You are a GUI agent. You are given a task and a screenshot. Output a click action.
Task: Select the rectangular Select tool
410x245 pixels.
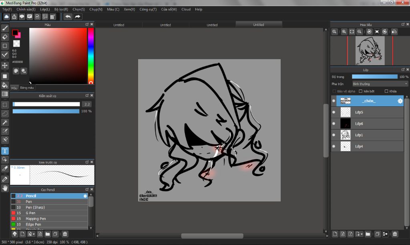point(5,105)
